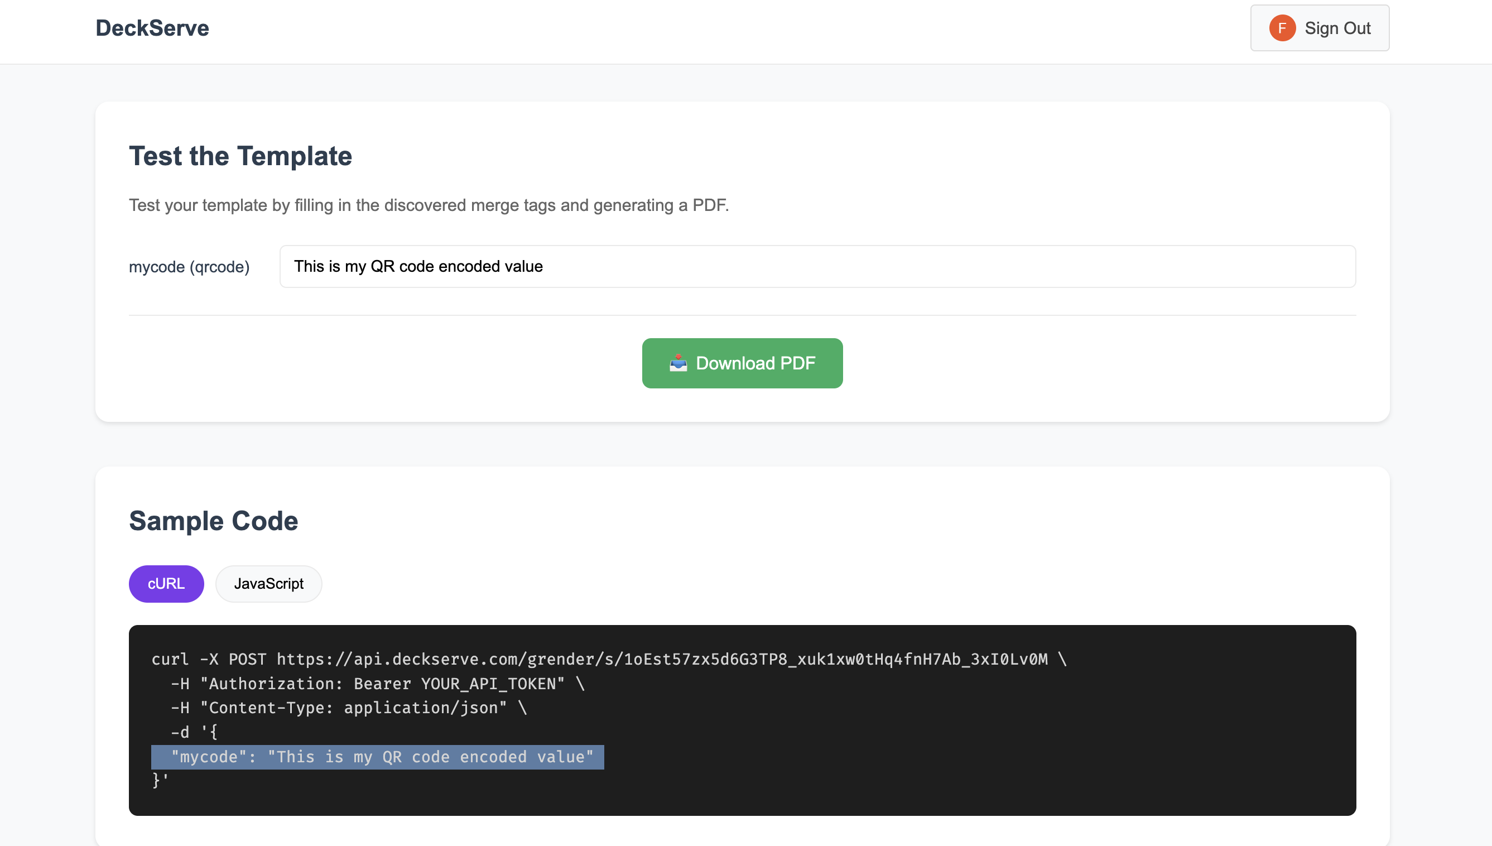Image resolution: width=1492 pixels, height=846 pixels.
Task: Click the template description paragraph text
Action: tap(429, 205)
